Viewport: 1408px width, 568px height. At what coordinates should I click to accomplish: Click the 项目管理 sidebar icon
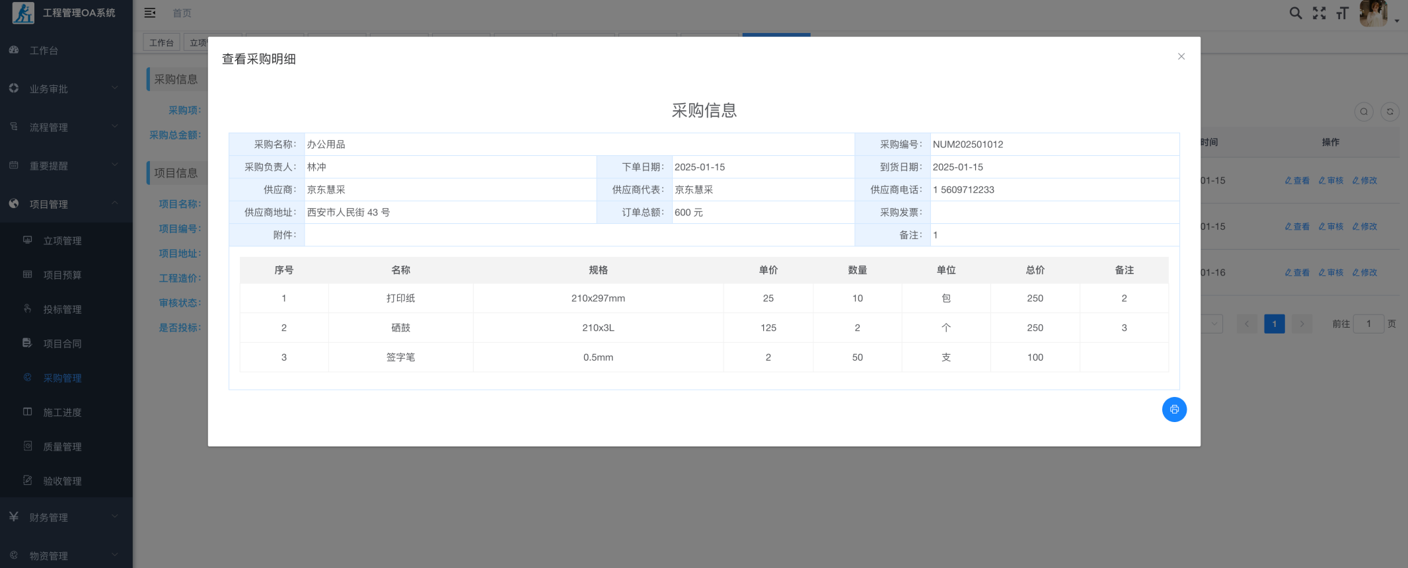[x=14, y=203]
